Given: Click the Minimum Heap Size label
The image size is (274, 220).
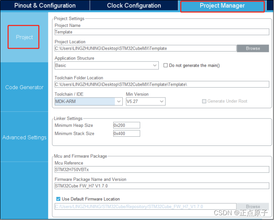Looking at the screenshot, I should (x=74, y=125).
